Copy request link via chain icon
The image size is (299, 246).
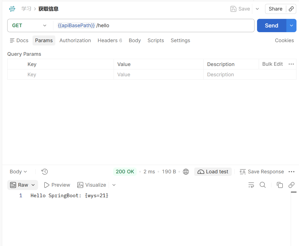click(x=291, y=9)
